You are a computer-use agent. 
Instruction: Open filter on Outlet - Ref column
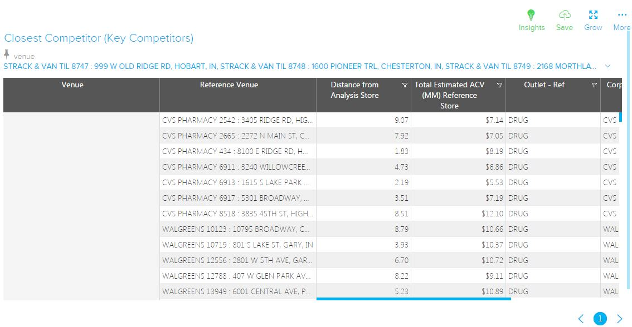(x=594, y=85)
